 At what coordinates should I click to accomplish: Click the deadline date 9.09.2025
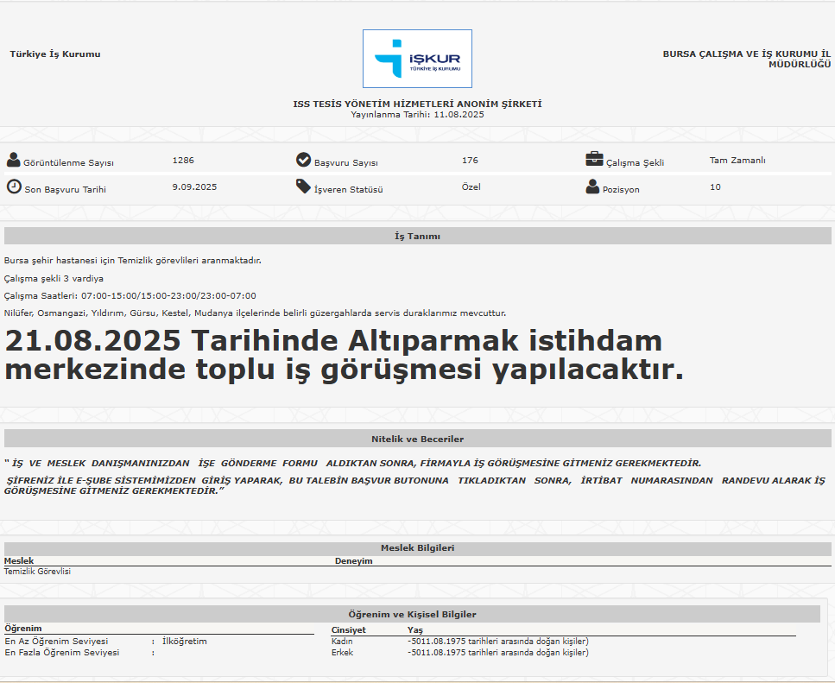(x=194, y=187)
